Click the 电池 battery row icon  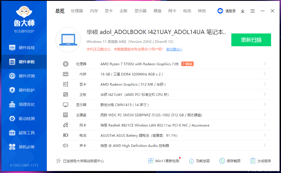pyautogui.click(x=66, y=135)
